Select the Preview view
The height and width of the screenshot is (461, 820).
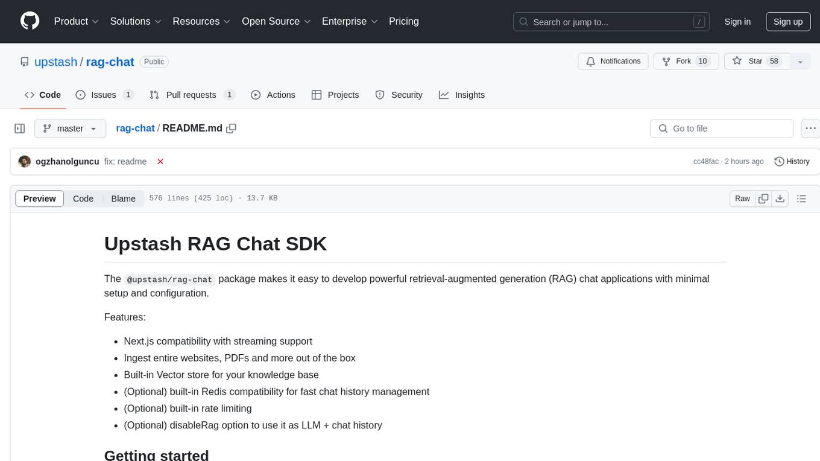click(40, 199)
